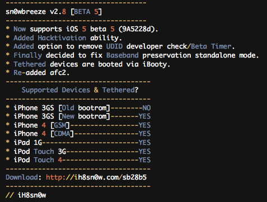Select the iPad 1G row

(78, 143)
